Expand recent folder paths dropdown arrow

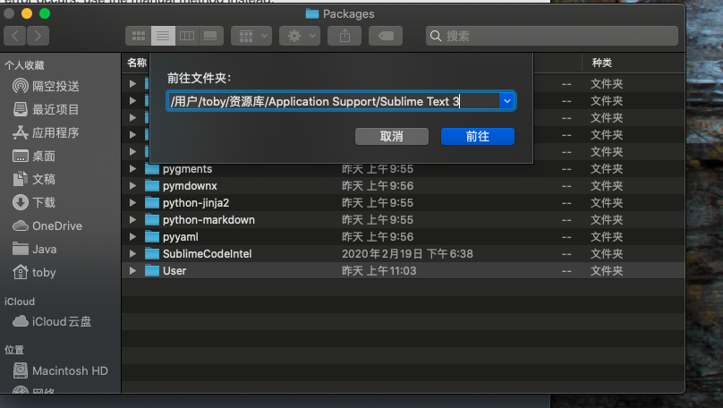pyautogui.click(x=506, y=101)
